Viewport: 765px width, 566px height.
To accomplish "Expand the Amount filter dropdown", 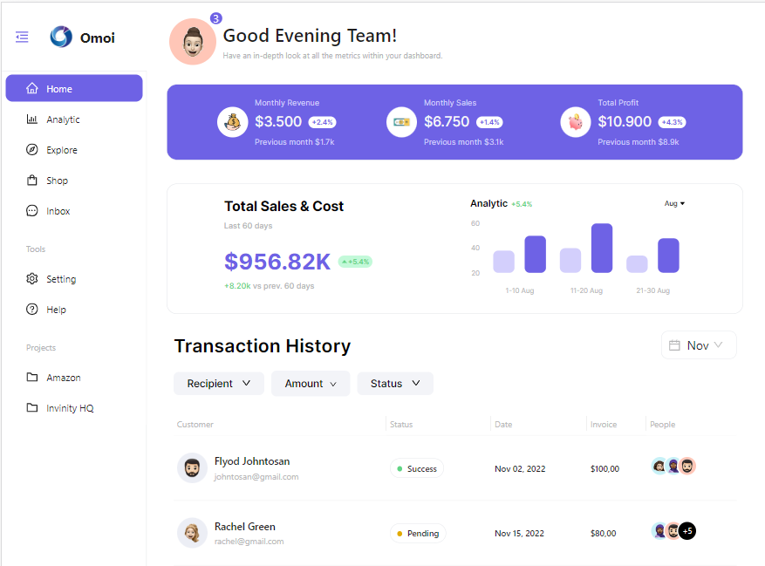I will [x=311, y=384].
